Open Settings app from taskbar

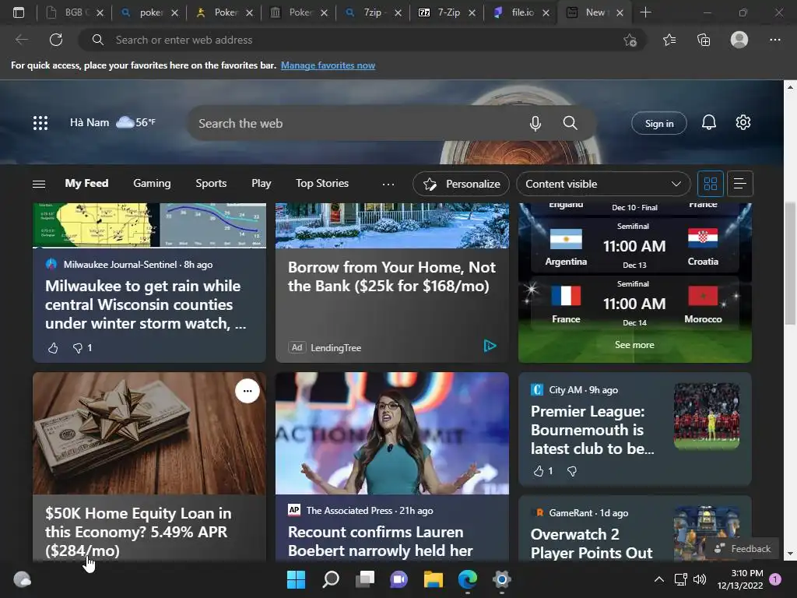click(502, 579)
